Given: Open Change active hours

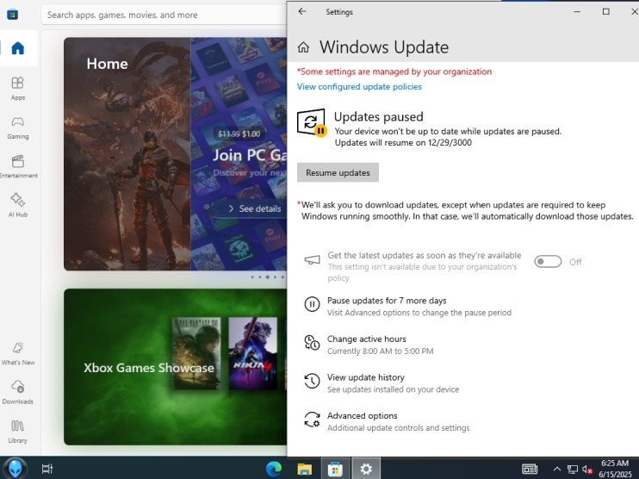Looking at the screenshot, I should (x=367, y=339).
